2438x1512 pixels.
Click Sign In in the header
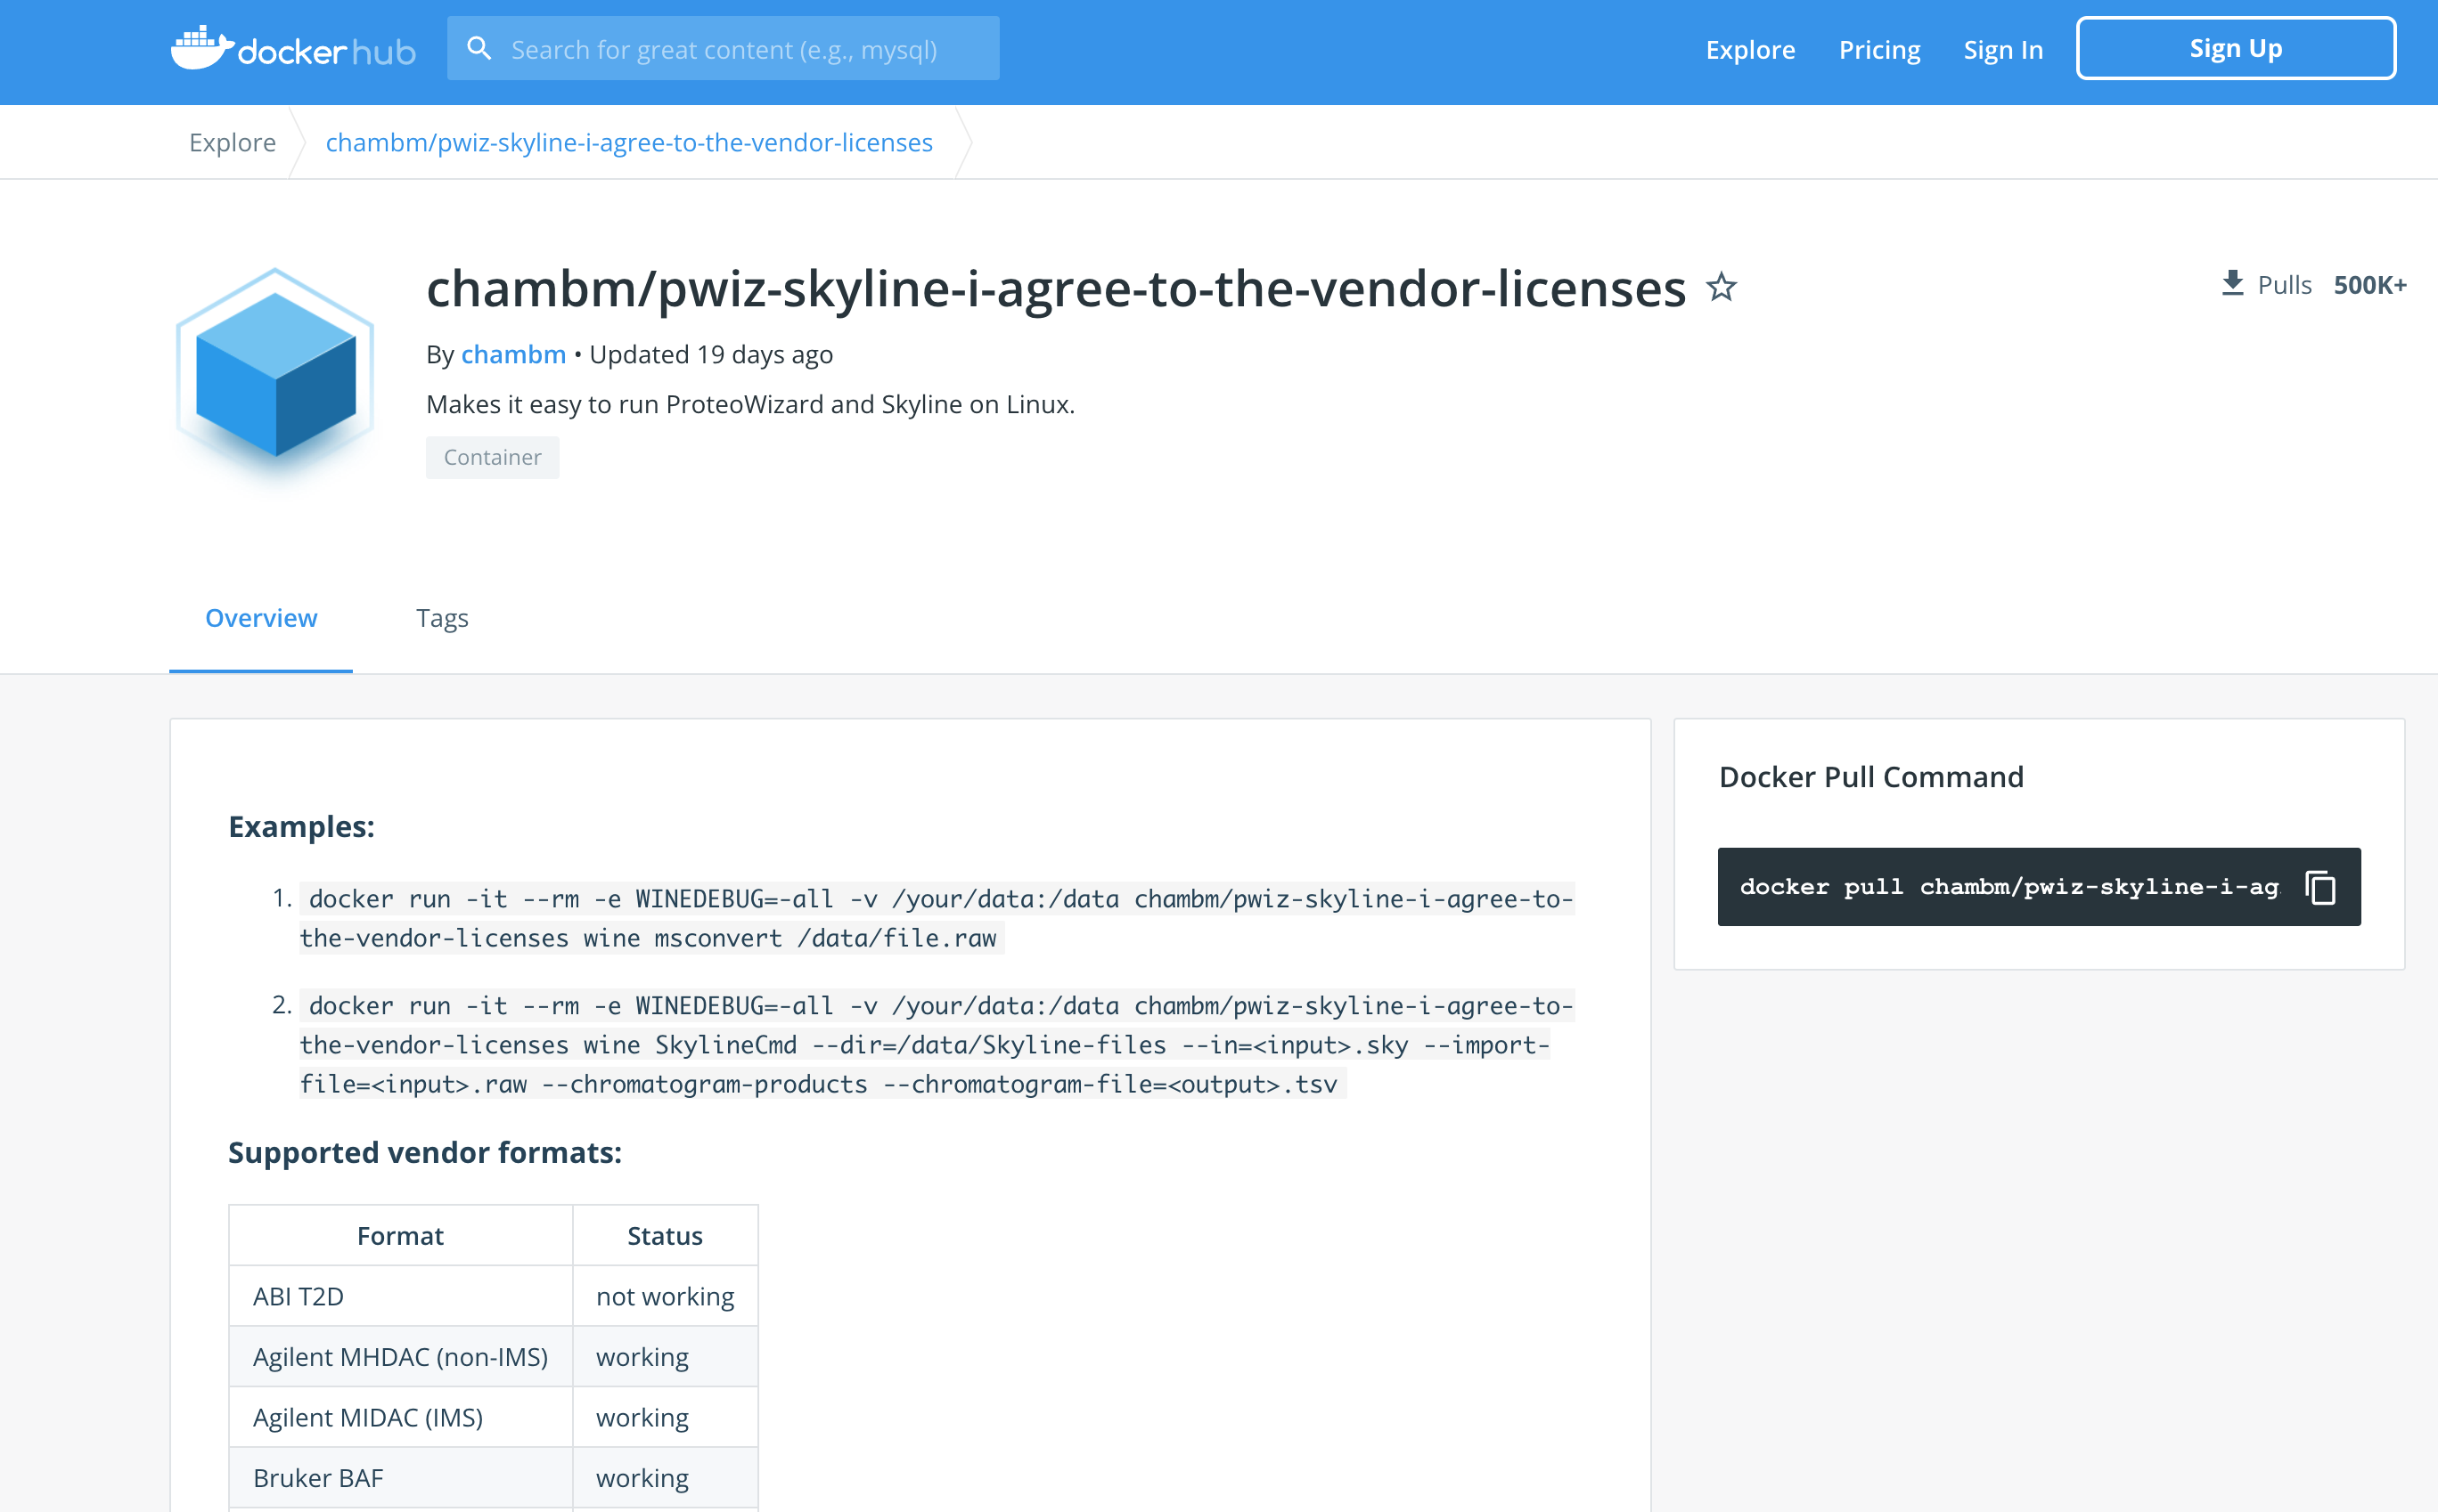coord(2002,49)
